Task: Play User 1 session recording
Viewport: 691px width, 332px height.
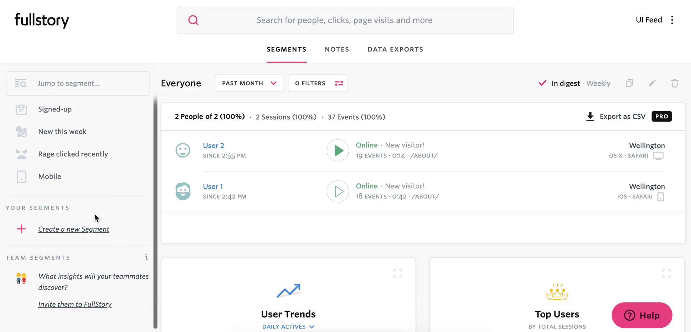Action: (338, 191)
